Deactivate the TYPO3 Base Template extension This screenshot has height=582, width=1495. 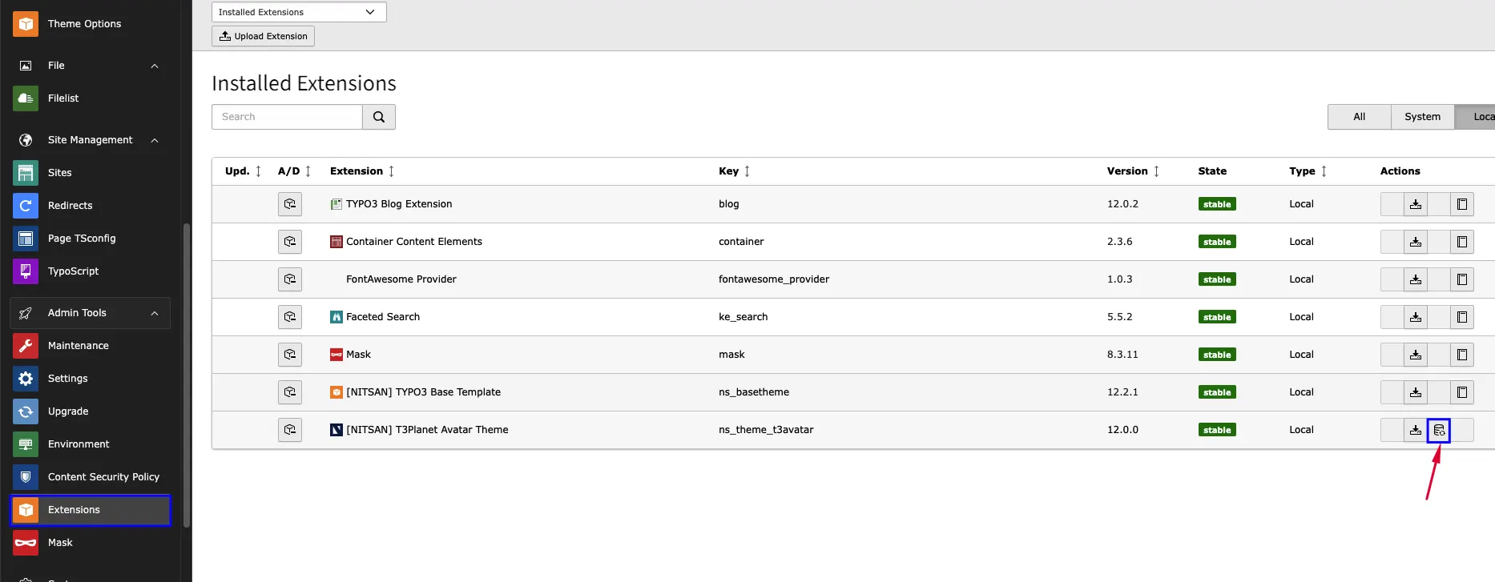tap(290, 392)
